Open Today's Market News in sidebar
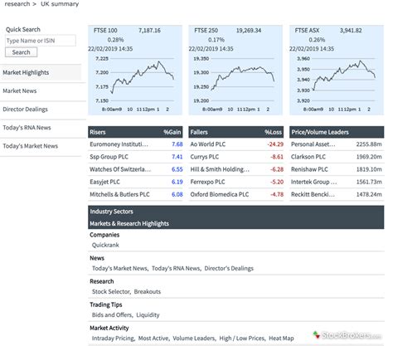The width and height of the screenshot is (393, 346). [x=31, y=146]
